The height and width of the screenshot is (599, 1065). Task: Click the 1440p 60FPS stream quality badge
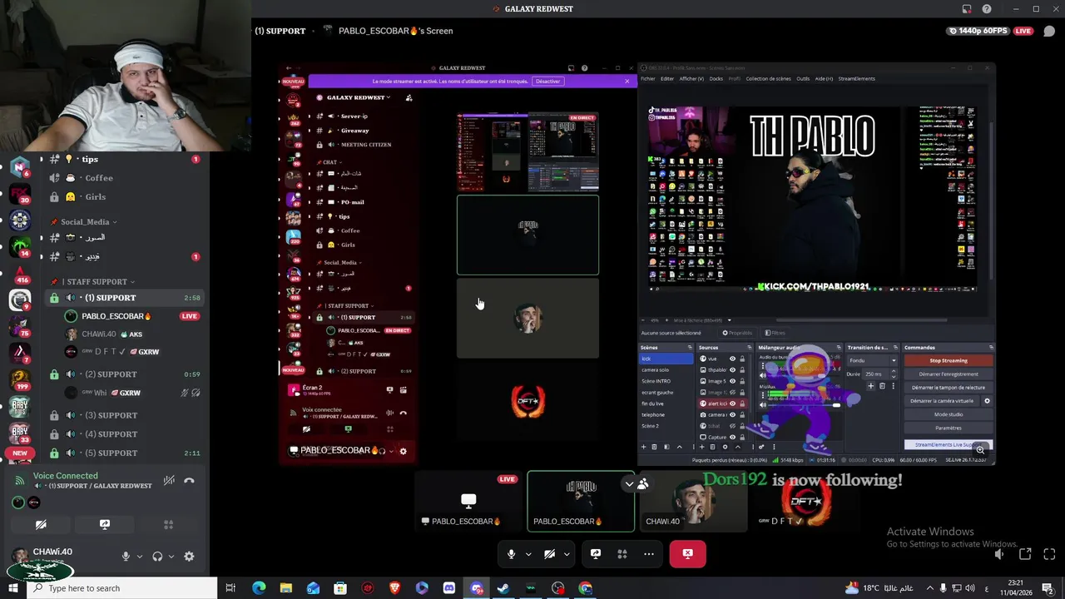point(978,31)
